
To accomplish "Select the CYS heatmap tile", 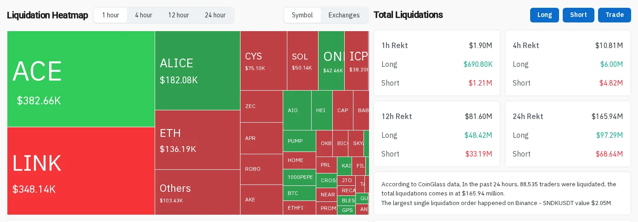I will 263,60.
